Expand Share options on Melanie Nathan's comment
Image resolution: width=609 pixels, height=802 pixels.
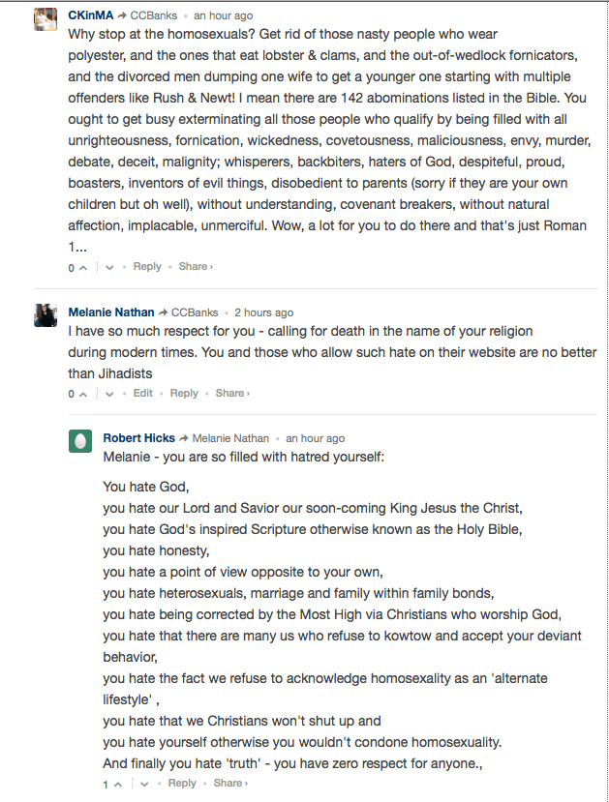pos(231,393)
